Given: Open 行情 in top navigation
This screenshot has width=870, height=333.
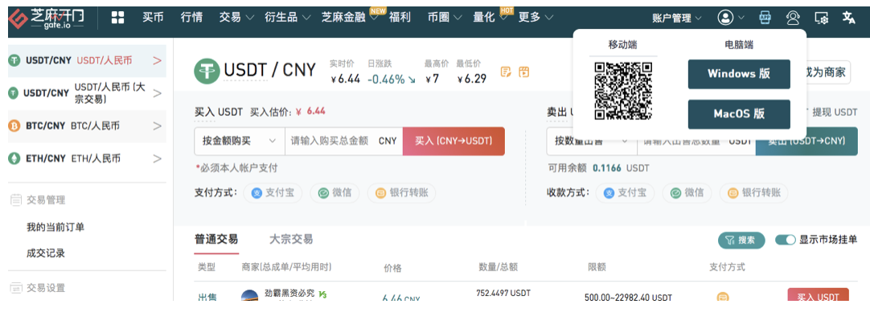Looking at the screenshot, I should (191, 18).
